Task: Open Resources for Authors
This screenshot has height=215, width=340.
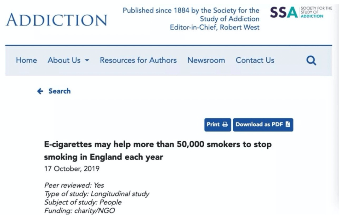Action: 138,60
